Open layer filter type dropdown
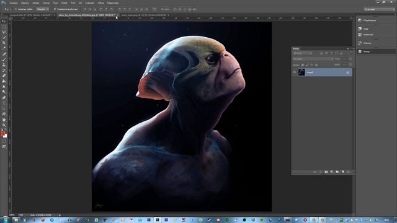 303,53
